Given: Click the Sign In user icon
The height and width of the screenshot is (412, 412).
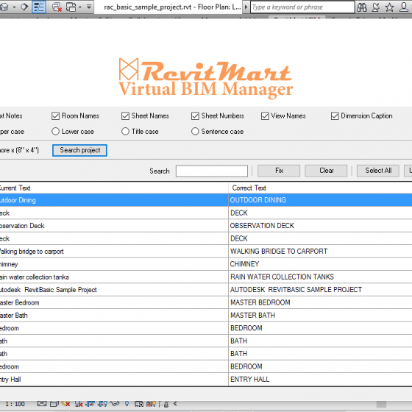Looking at the screenshot, I should pos(404,7).
